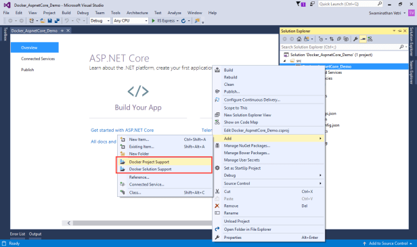417x247 pixels.
Task: Click the red X Remove icon
Action: (x=217, y=206)
